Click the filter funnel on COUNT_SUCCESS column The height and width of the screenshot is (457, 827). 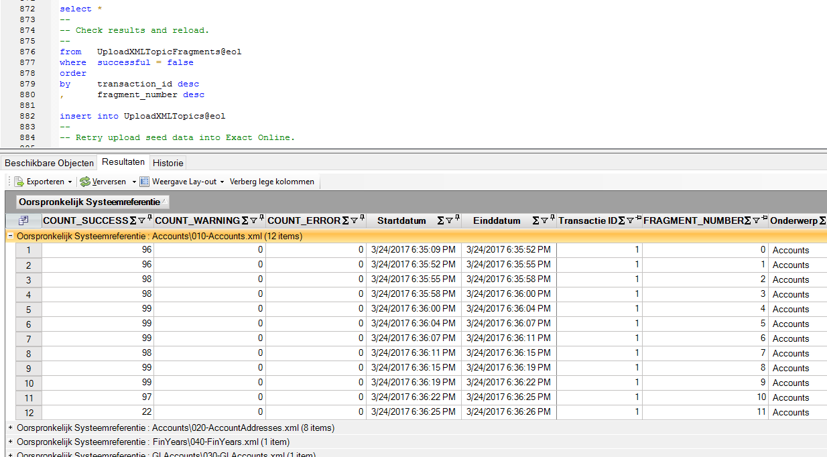click(141, 220)
